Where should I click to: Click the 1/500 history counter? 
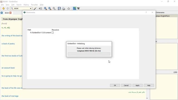[x=175, y=72]
